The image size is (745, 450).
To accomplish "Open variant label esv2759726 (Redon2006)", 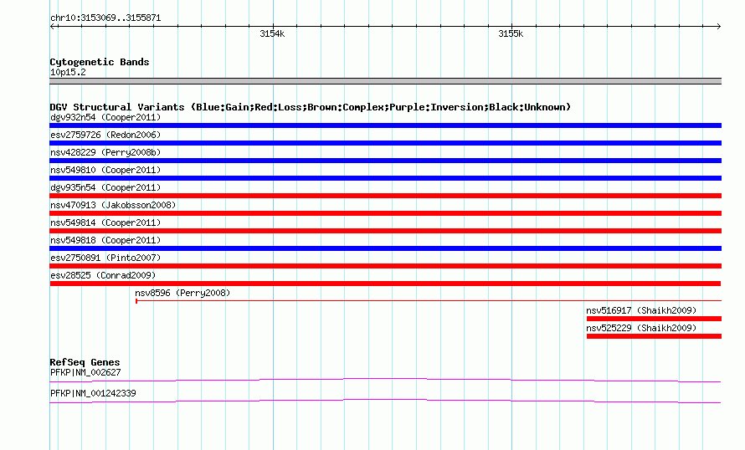I will click(105, 135).
